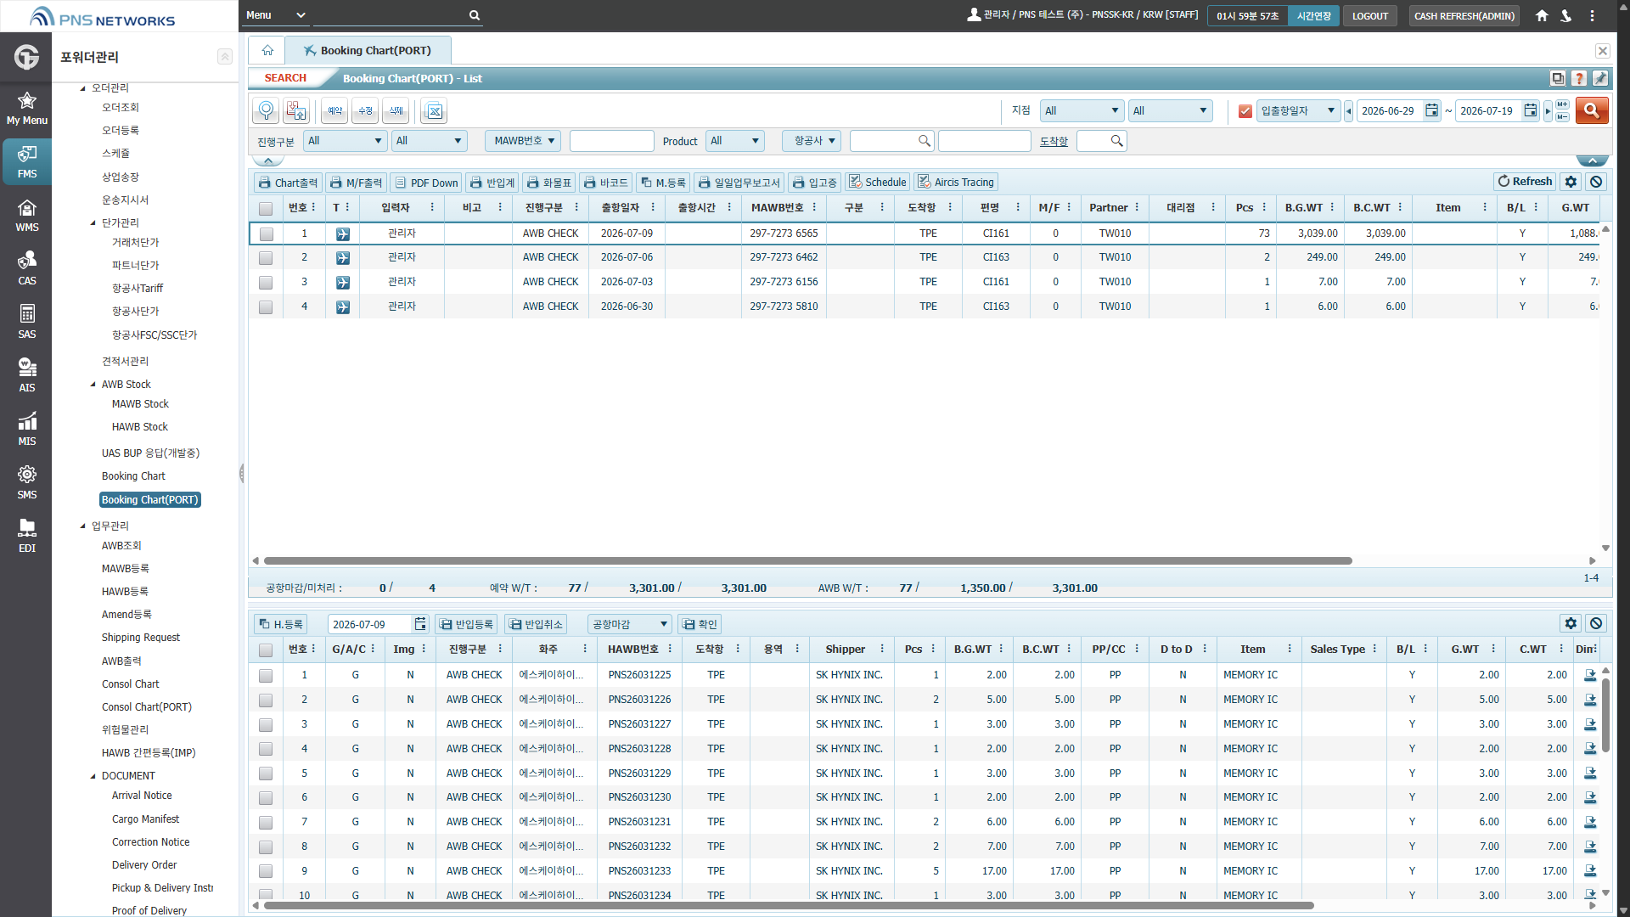Screen dimensions: 1630x917
Task: Tick checkbox for HAWB PNS26031227 row
Action: (266, 724)
